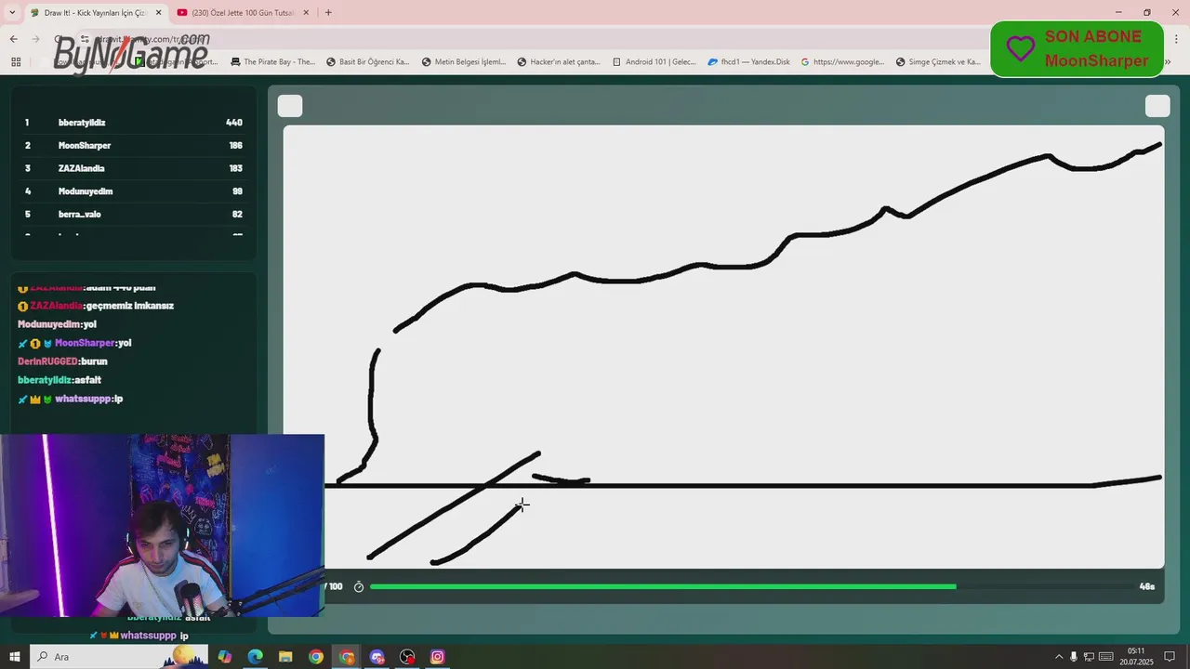Switch to the YouTube Özel Jette tab
1190x669 pixels.
pos(242,12)
